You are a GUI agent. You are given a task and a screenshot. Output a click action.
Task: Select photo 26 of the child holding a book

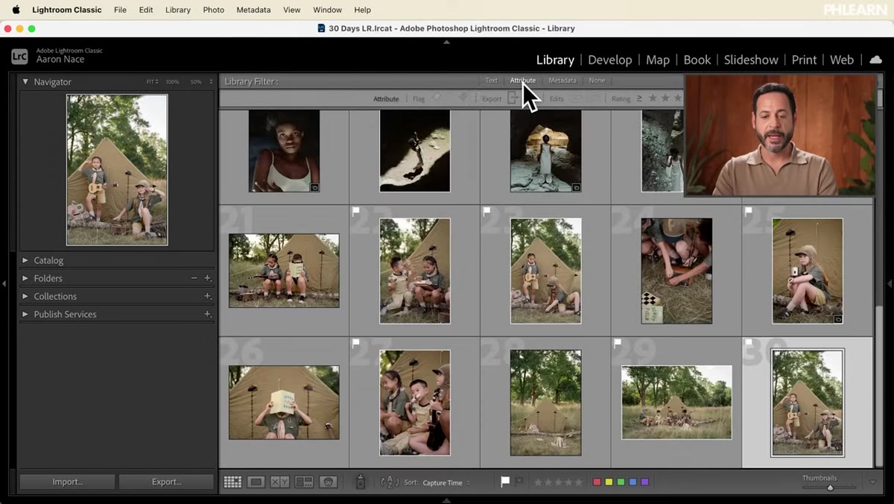click(284, 403)
